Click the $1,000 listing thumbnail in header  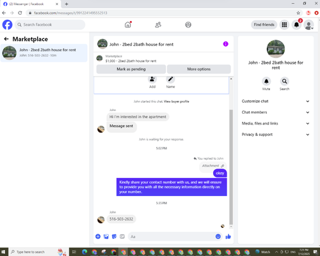[x=99, y=58]
